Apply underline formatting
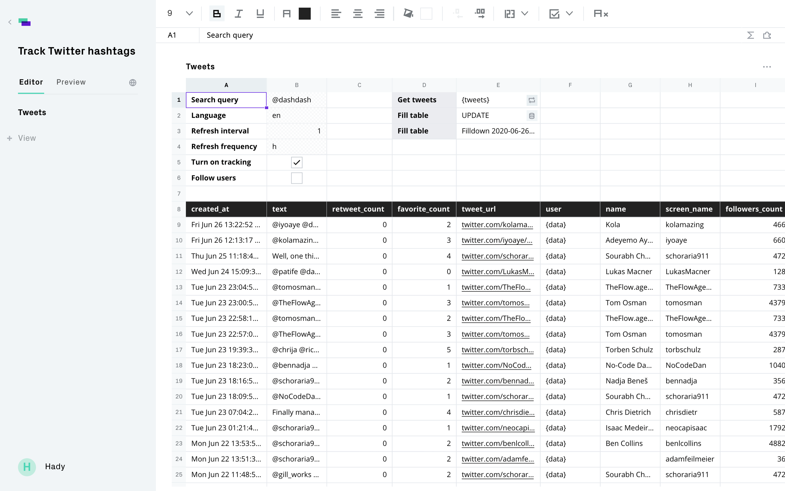 tap(260, 14)
